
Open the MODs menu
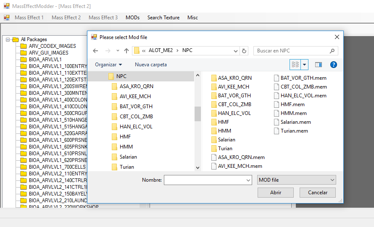pos(133,18)
